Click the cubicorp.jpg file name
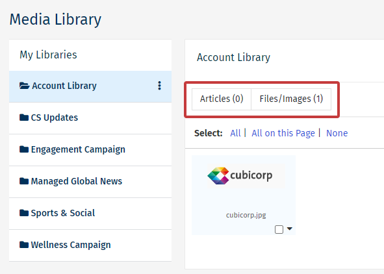This screenshot has height=274, width=384. coord(246,215)
